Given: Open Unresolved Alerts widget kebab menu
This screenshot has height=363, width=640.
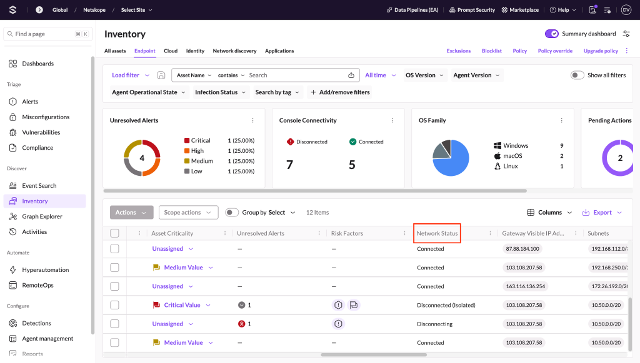Looking at the screenshot, I should click(x=252, y=120).
